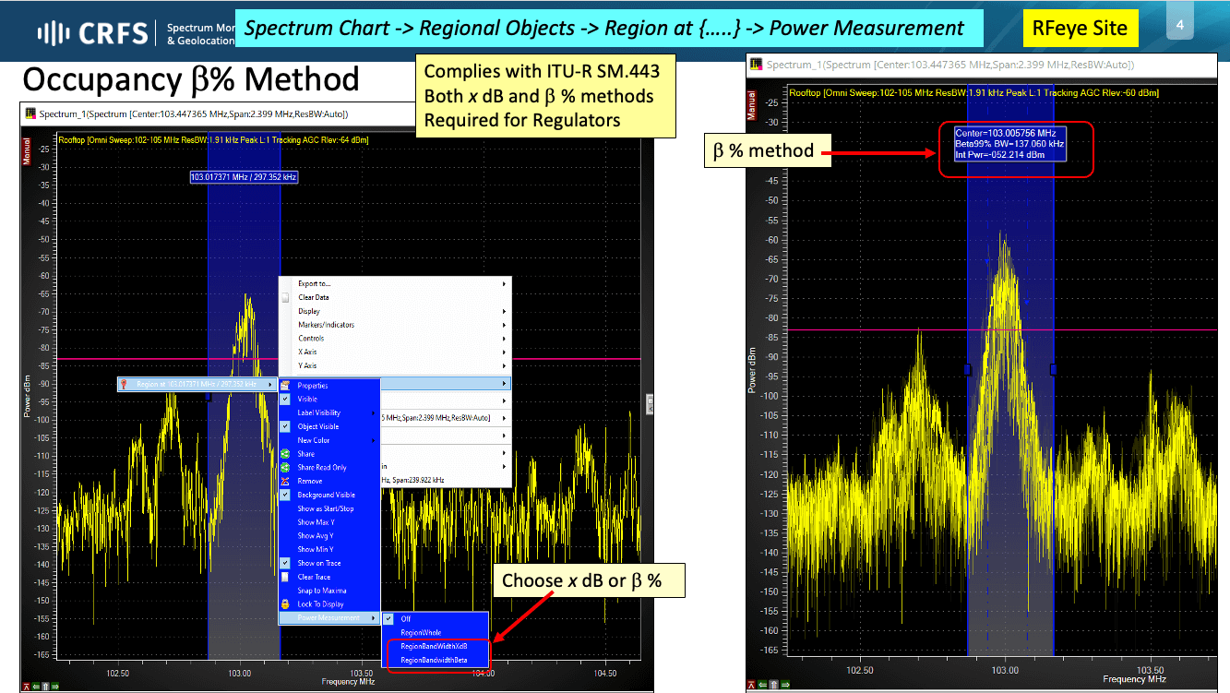This screenshot has width=1230, height=693.
Task: Click the left region handle in the right chart
Action: (967, 369)
